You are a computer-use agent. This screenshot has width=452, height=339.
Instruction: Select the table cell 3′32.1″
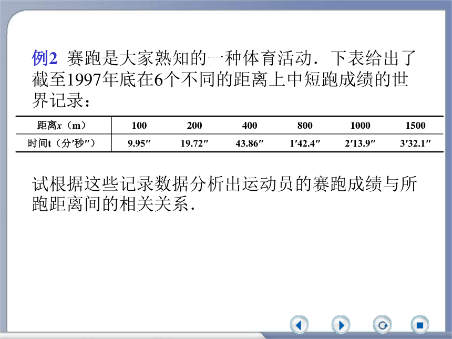(415, 143)
